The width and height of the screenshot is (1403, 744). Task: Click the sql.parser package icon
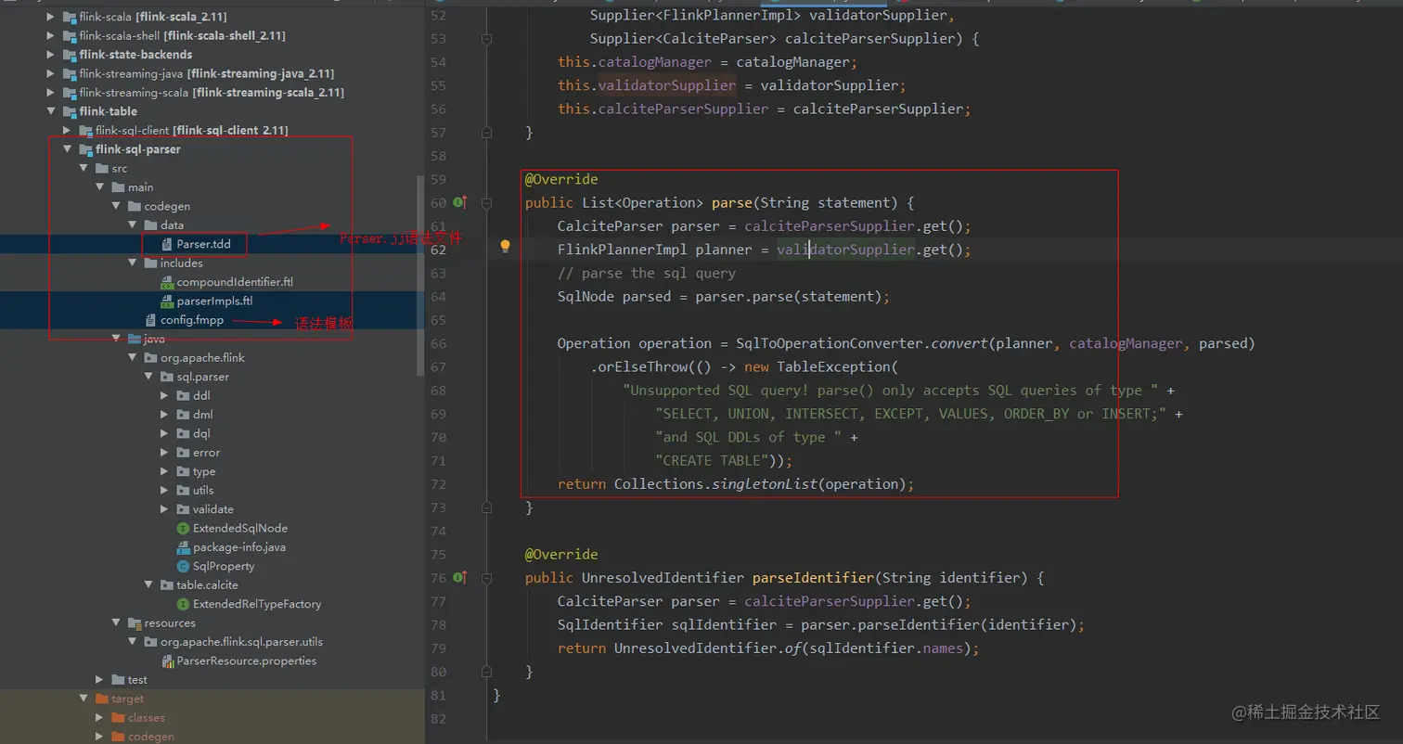[167, 377]
